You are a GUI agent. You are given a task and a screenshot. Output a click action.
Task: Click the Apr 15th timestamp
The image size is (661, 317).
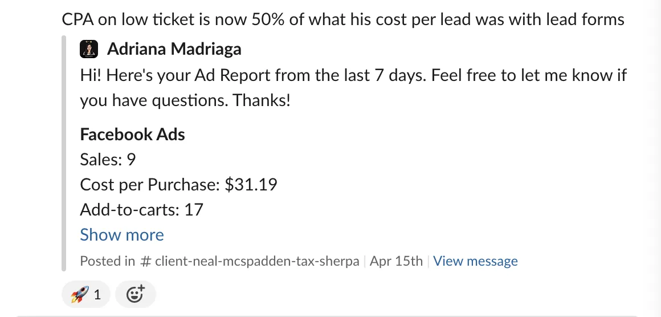[x=396, y=261]
